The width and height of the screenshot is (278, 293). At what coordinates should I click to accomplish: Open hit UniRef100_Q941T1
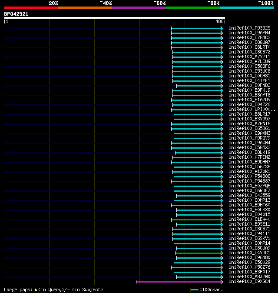tap(249, 234)
